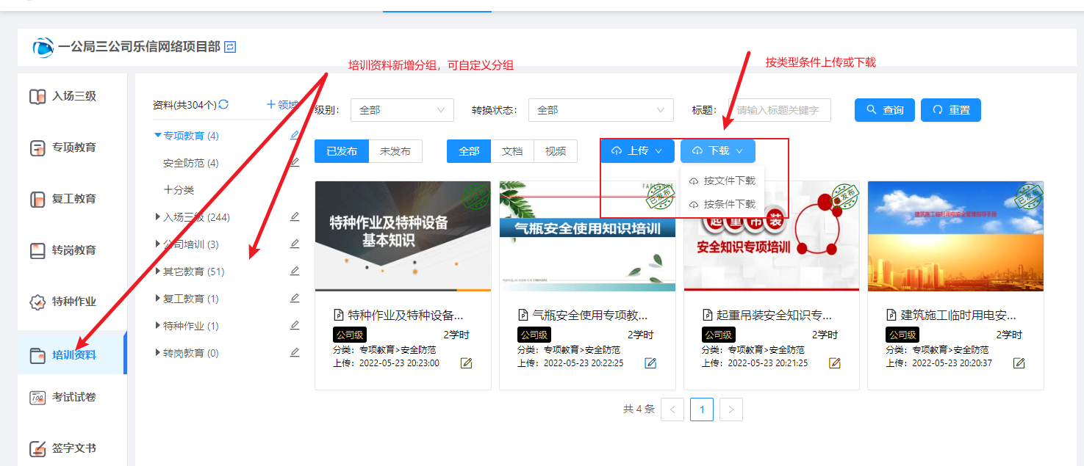Click the project switch icon beside title
This screenshot has height=466, width=1084.
(230, 46)
